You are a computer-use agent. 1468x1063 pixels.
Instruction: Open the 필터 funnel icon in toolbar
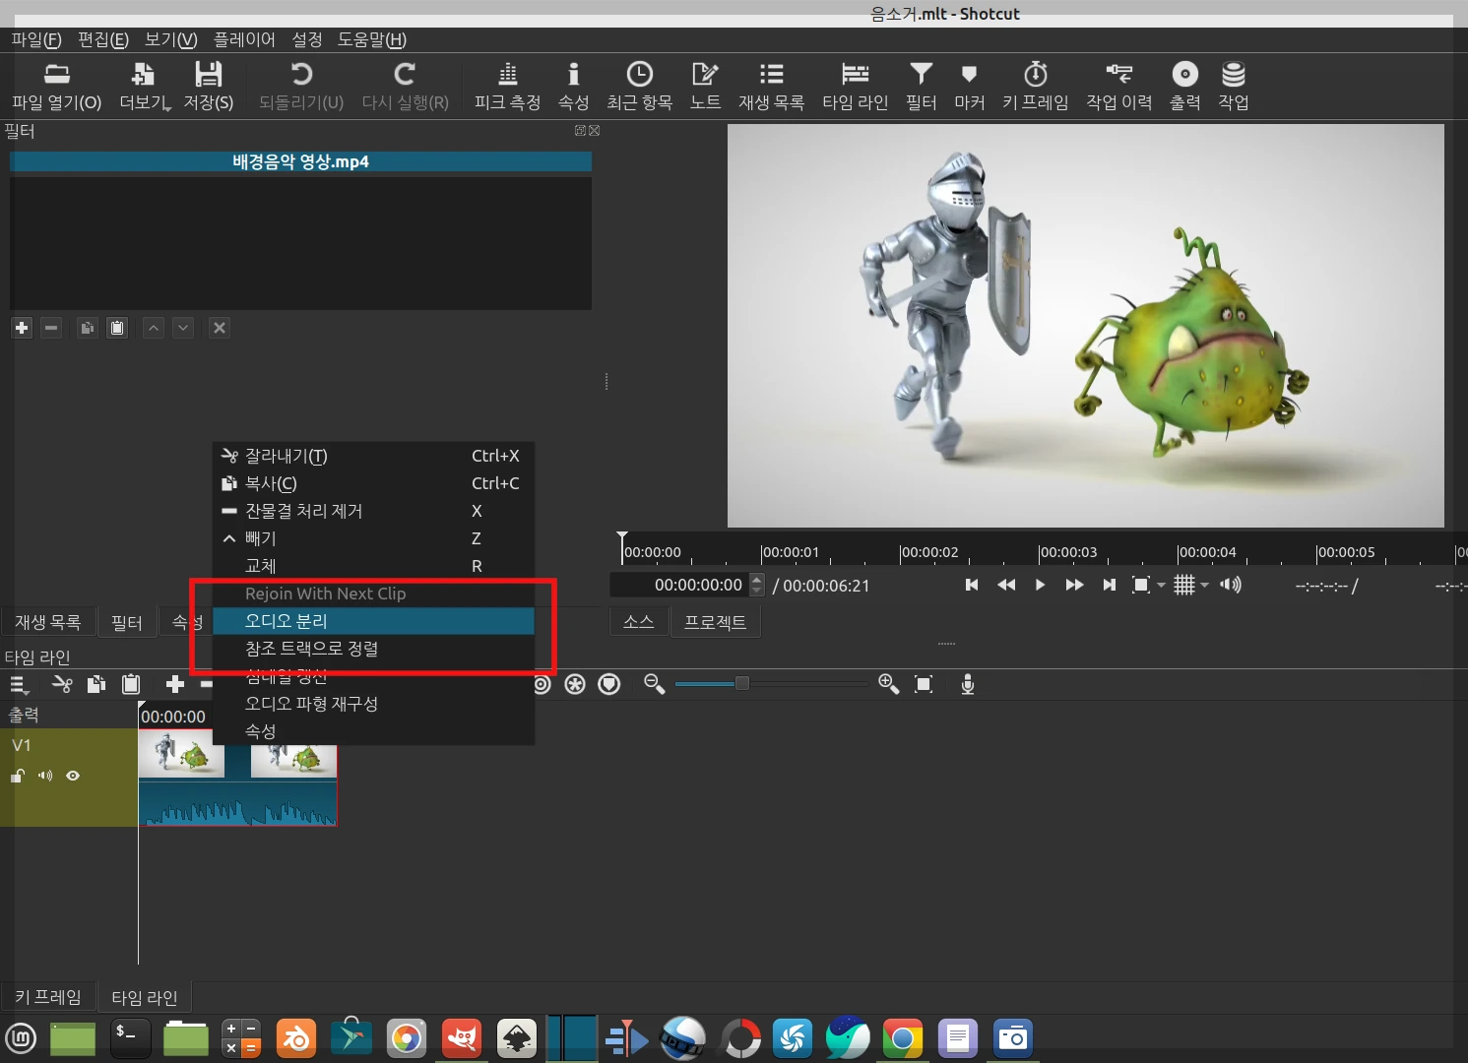click(921, 87)
